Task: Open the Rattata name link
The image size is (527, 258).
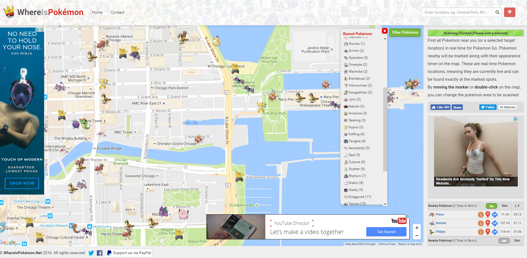Action: 441,223
